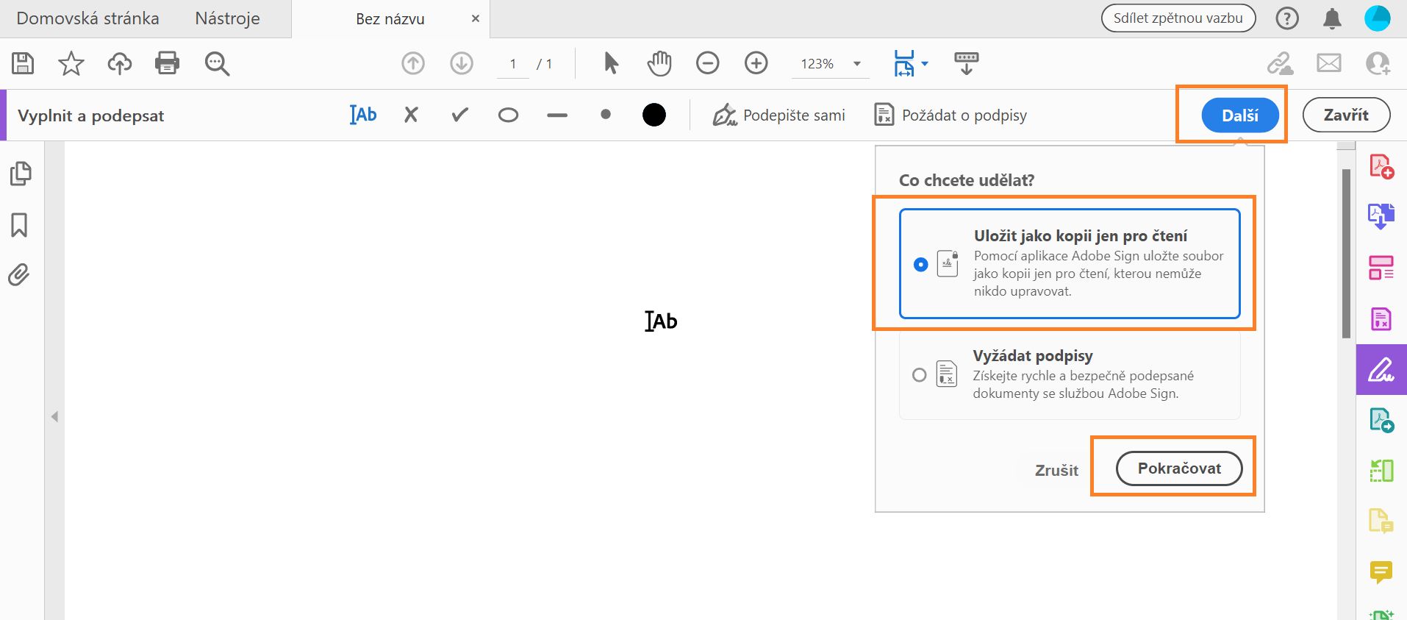Upload file to cloud icon

(120, 63)
